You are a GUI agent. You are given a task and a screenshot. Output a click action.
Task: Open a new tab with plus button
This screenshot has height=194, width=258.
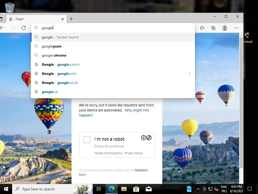click(x=71, y=19)
